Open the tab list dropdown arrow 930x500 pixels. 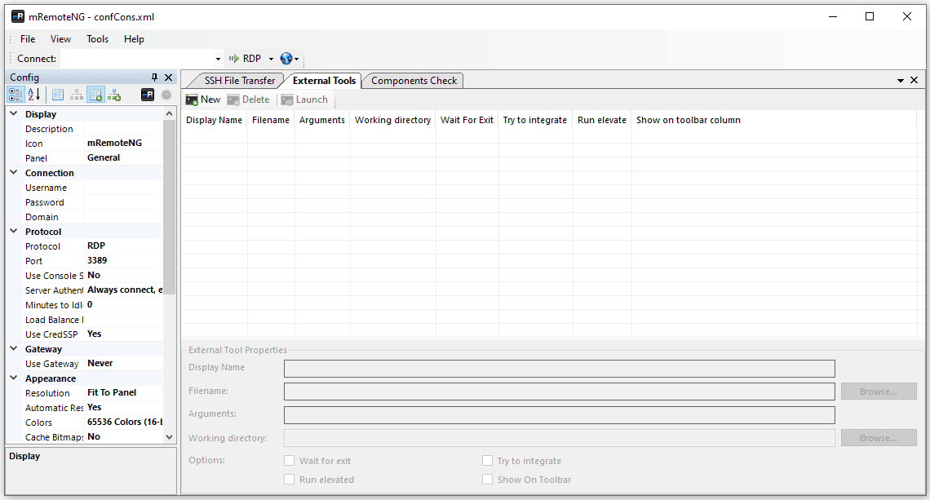901,80
